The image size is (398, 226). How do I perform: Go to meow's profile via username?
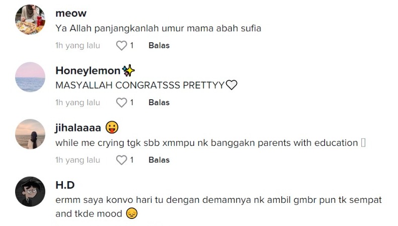click(70, 13)
